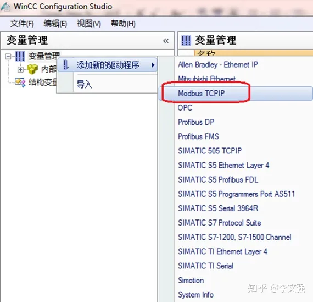Select SIMATIC S5 Profibus FDL driver
Screen dimensions: 313x302
218,179
